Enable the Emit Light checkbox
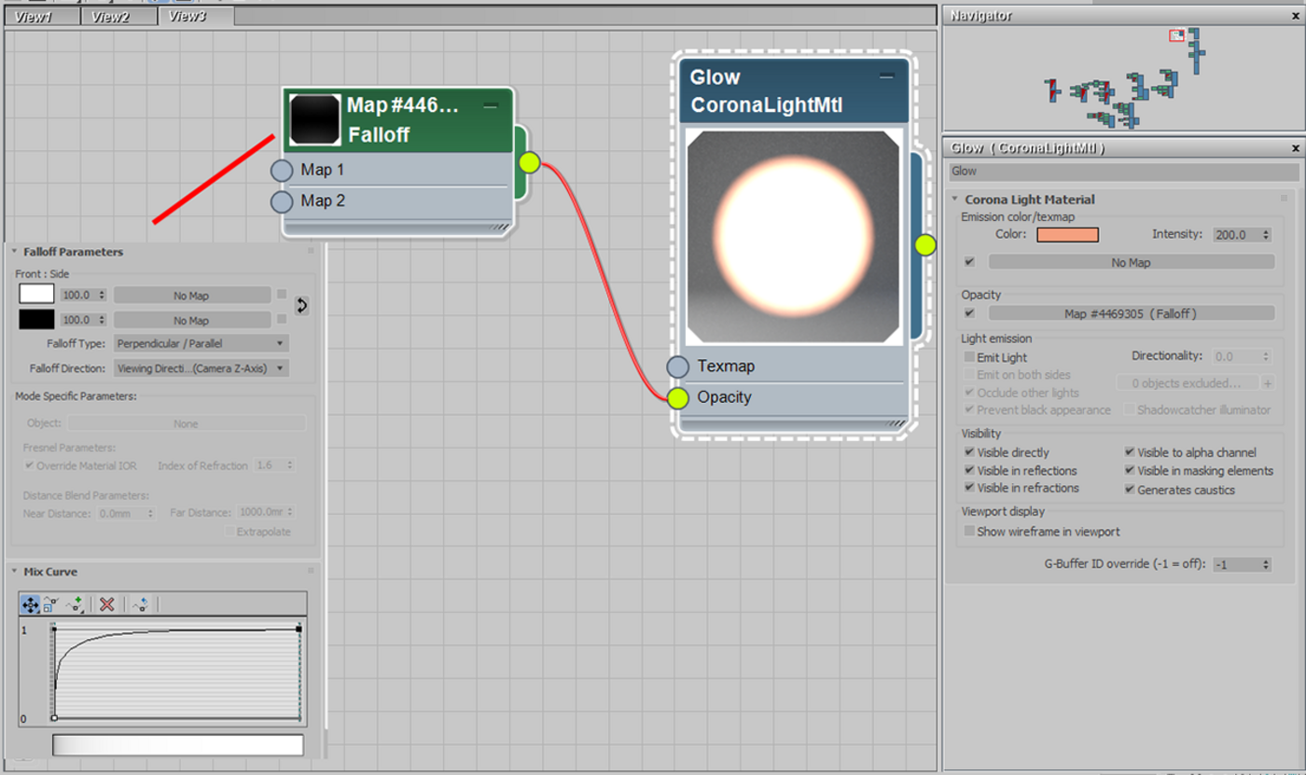 coord(969,357)
